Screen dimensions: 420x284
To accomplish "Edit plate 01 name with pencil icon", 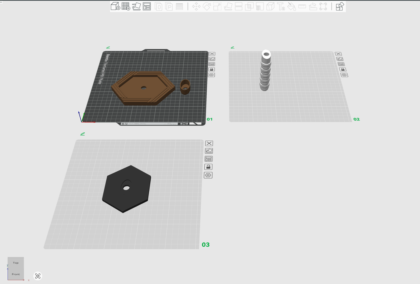I will [x=108, y=47].
